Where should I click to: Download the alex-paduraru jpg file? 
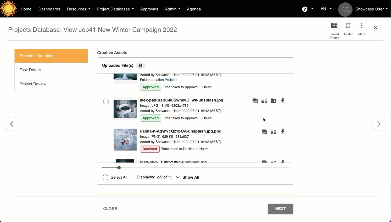pos(283,101)
